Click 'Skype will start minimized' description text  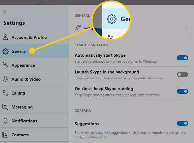[x=119, y=78]
